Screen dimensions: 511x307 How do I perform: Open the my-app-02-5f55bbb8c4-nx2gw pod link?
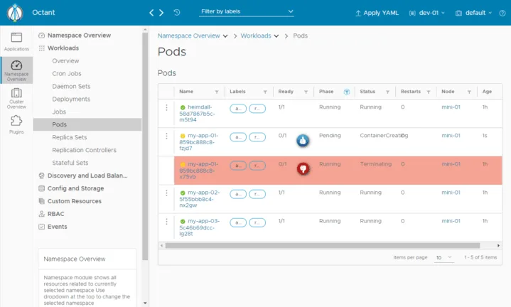[200, 198]
